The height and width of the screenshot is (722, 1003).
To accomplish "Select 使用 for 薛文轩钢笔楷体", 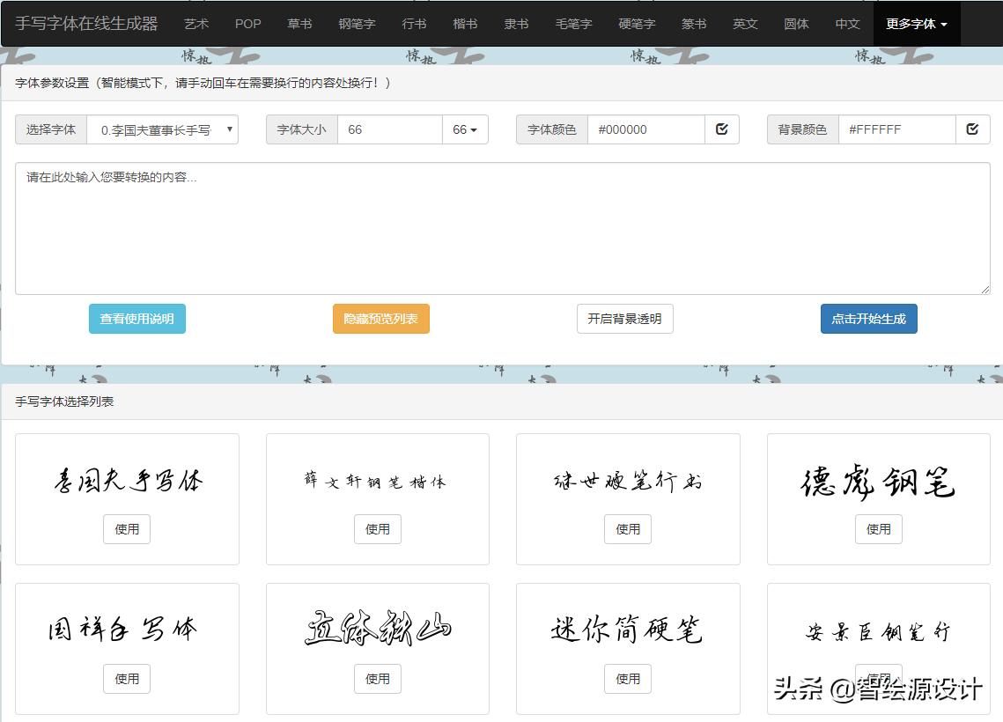I will [x=377, y=529].
